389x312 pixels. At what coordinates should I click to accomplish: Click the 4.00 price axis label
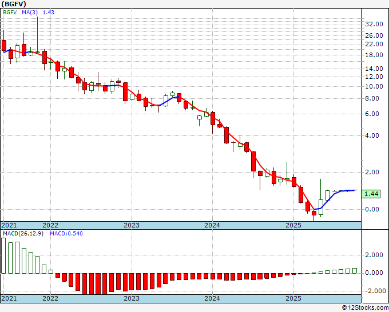pyautogui.click(x=372, y=135)
